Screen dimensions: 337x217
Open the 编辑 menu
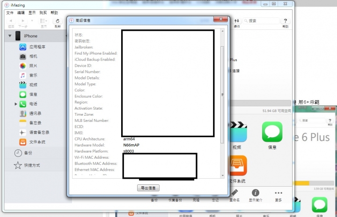(21, 13)
